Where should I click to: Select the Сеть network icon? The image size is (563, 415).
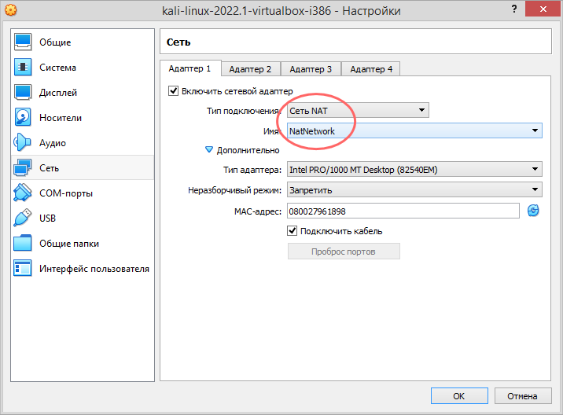[23, 167]
